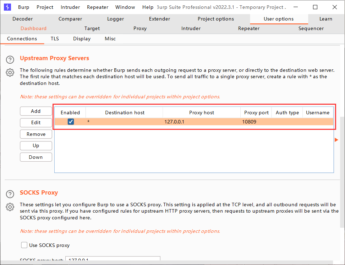Click the SOCKS proxy host input field
This screenshot has height=265, width=345.
tap(113, 261)
